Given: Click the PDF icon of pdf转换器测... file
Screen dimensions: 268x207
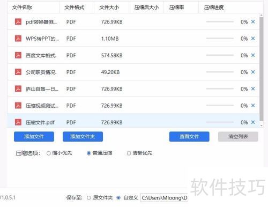Looking at the screenshot, I should tap(18, 22).
